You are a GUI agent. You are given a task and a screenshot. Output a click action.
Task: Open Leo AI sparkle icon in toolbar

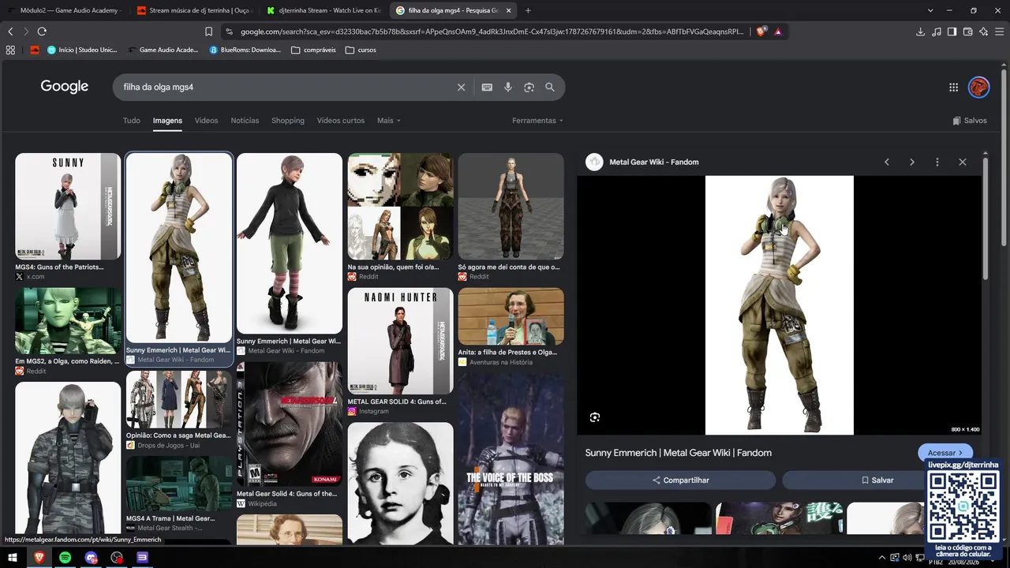(x=983, y=32)
